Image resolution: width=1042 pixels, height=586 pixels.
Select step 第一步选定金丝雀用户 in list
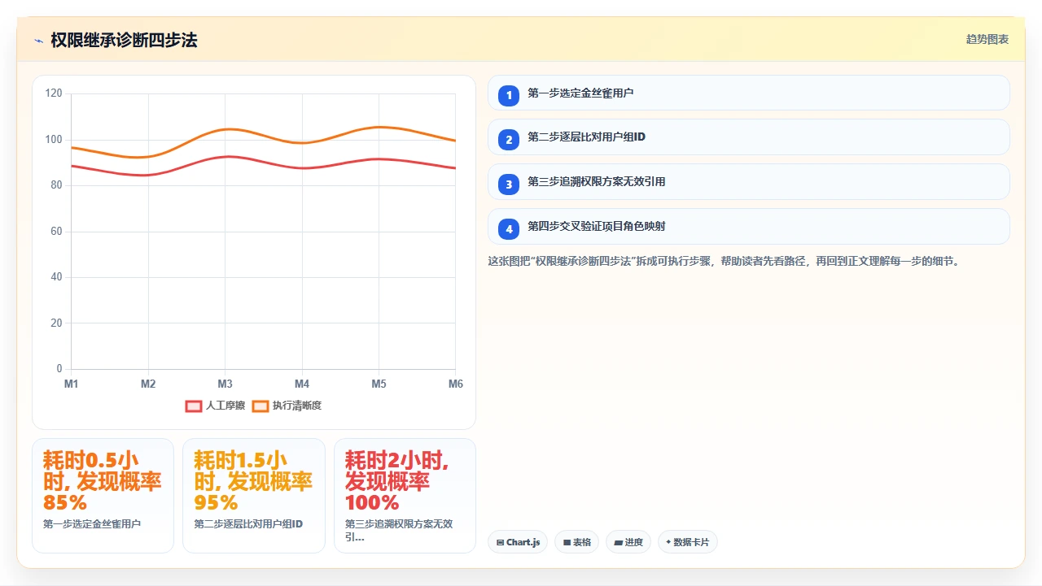(x=748, y=93)
